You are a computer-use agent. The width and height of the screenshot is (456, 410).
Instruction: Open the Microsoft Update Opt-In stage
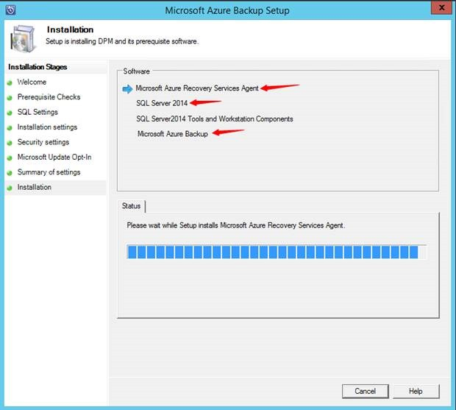pyautogui.click(x=54, y=158)
